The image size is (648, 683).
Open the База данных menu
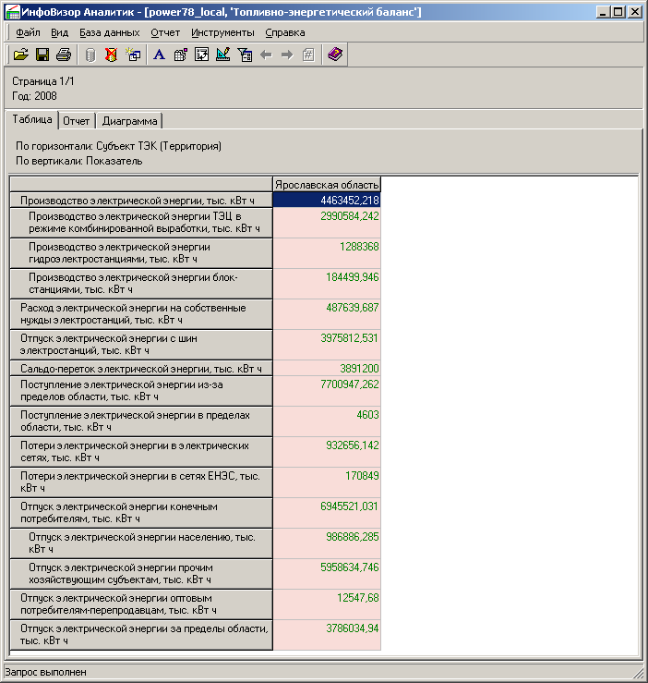coord(110,32)
